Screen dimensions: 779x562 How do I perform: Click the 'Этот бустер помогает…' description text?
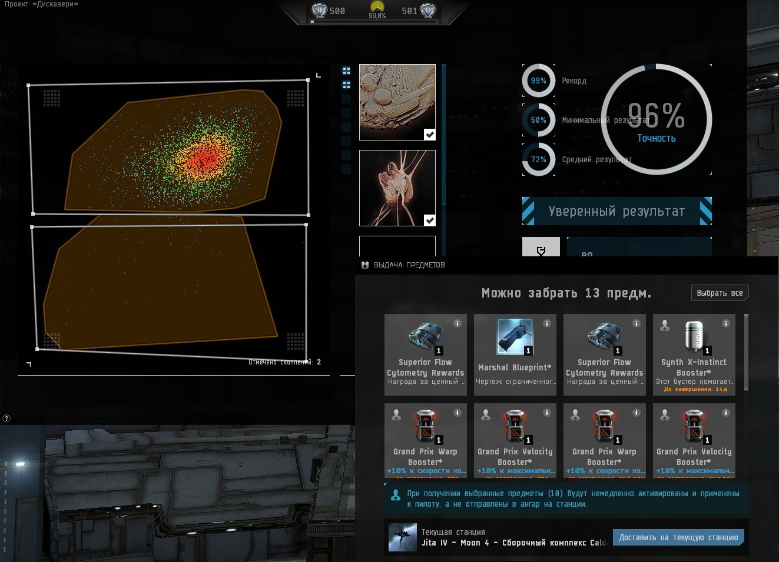[x=695, y=382]
